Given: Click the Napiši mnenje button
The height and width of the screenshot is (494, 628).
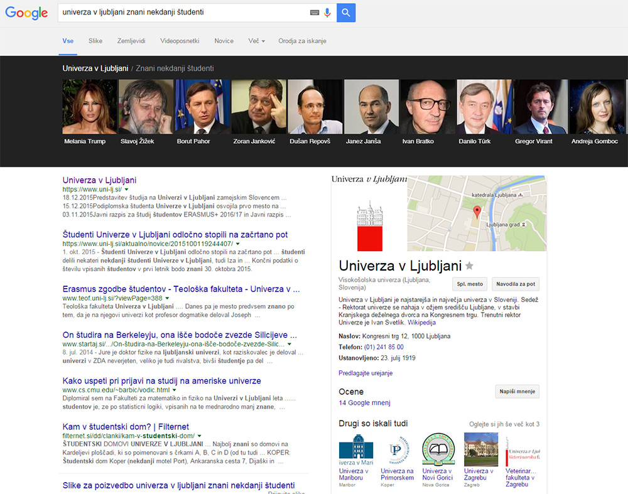Looking at the screenshot, I should tap(517, 392).
